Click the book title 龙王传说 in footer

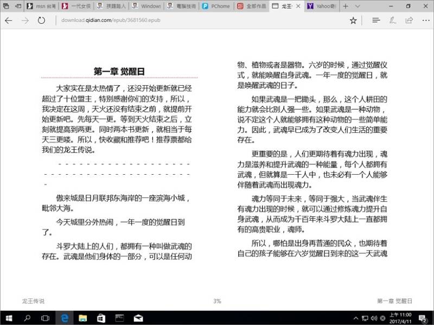33,301
